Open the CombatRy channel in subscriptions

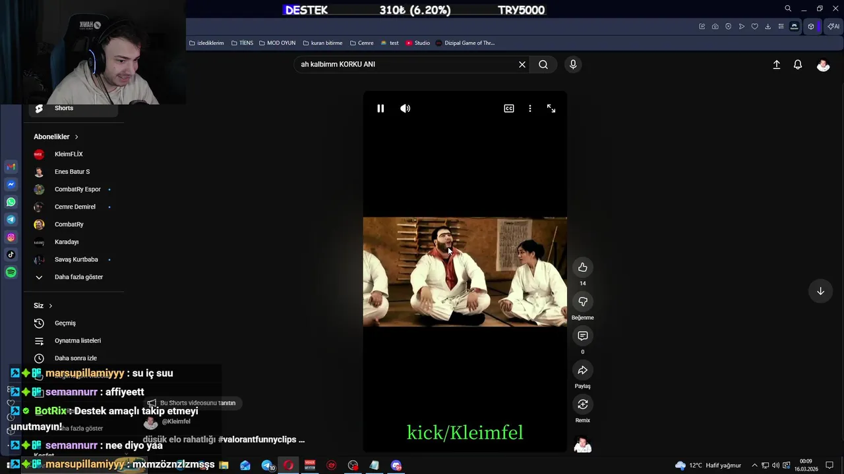coord(69,224)
